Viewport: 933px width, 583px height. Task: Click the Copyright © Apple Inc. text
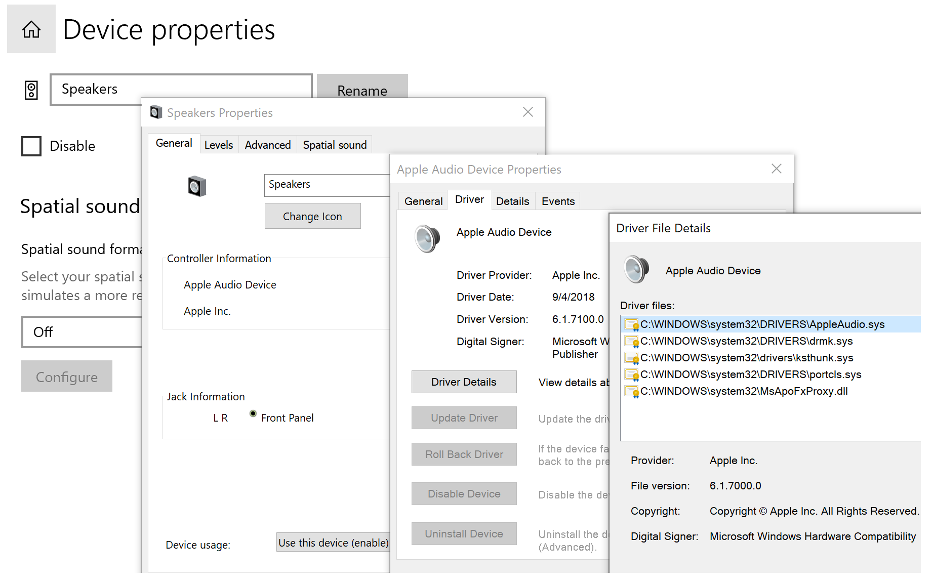pos(814,511)
